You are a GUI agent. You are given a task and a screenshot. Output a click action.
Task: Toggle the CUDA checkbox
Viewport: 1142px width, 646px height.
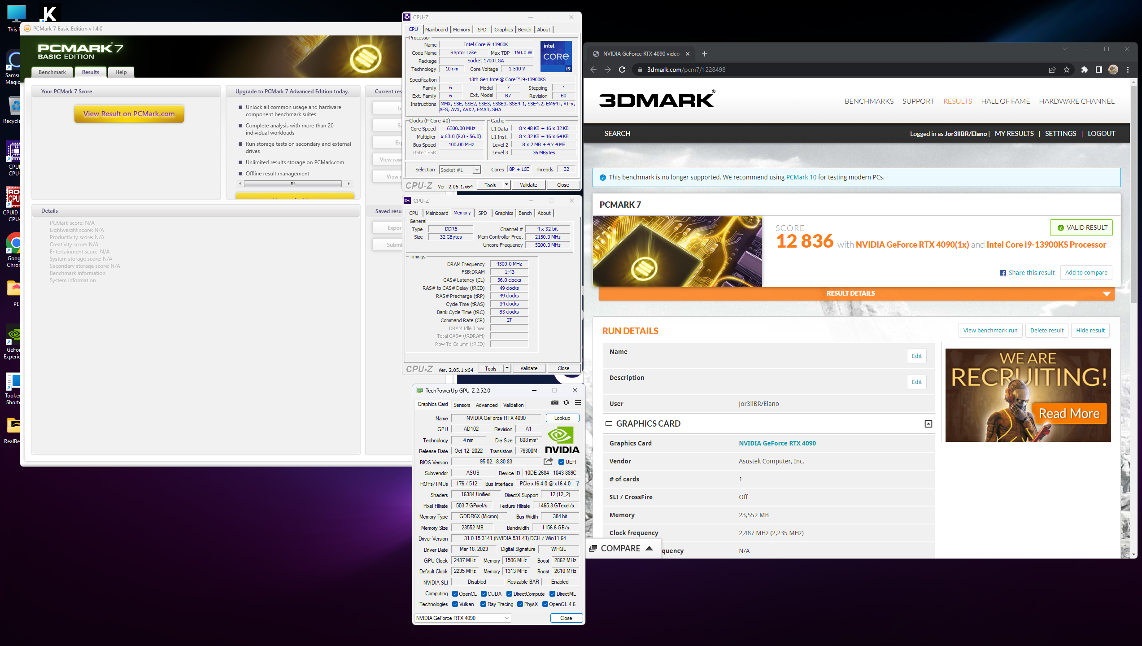(484, 594)
